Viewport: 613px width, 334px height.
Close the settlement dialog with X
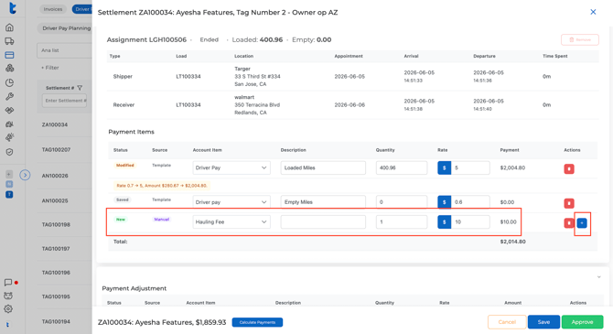coord(593,12)
